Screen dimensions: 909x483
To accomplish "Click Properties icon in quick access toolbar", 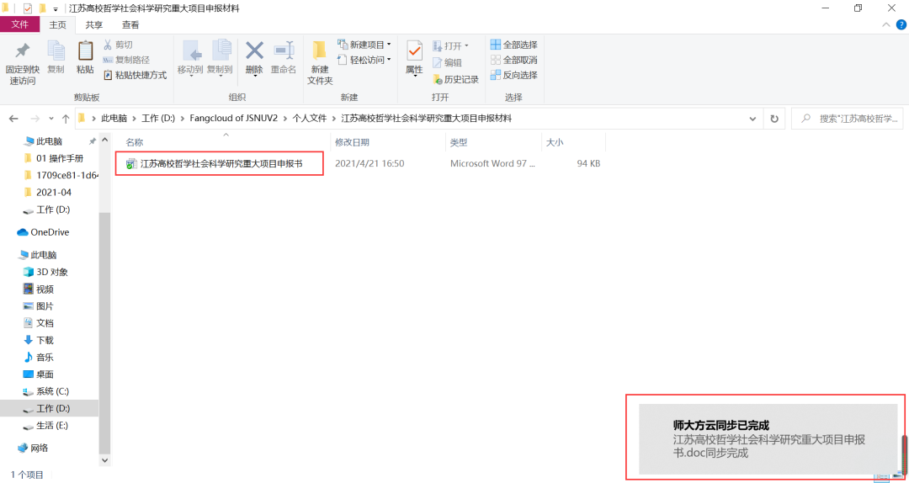I will [27, 8].
